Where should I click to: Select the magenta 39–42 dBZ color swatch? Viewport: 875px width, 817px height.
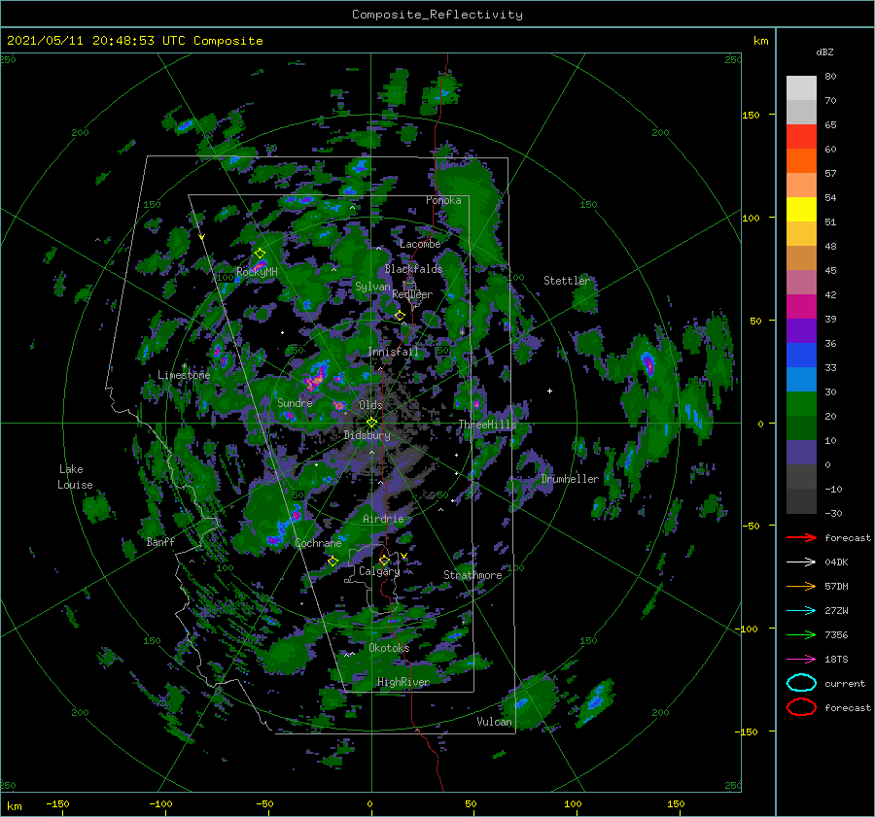801,307
